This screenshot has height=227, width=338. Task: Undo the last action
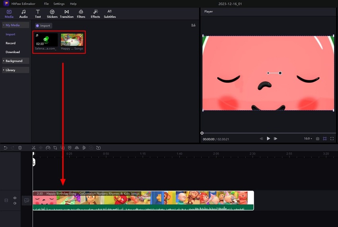click(6, 148)
